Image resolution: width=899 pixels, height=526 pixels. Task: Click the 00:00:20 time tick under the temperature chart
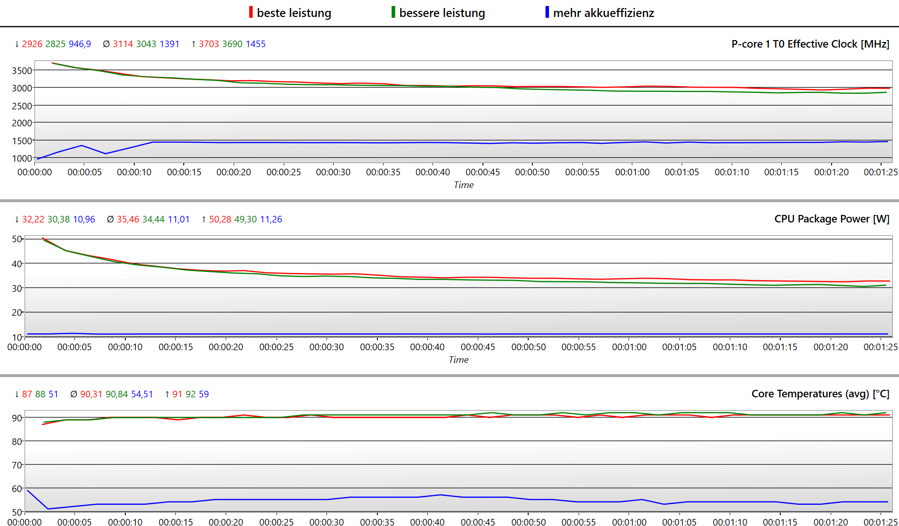(226, 522)
